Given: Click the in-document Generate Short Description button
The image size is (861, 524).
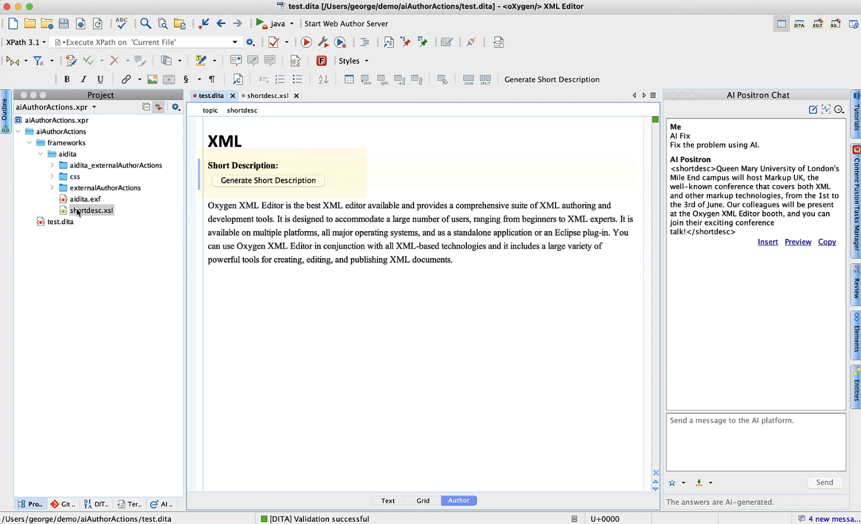Looking at the screenshot, I should (x=268, y=180).
